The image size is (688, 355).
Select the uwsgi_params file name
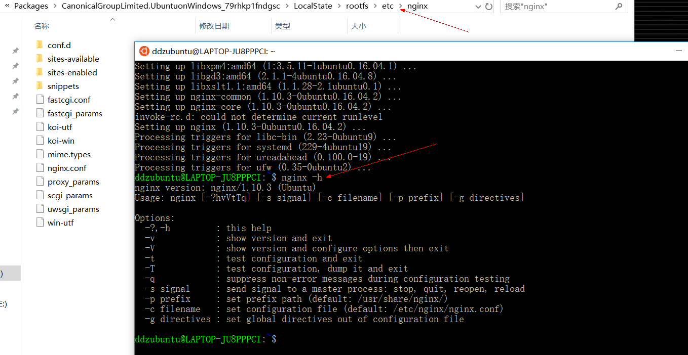[73, 209]
